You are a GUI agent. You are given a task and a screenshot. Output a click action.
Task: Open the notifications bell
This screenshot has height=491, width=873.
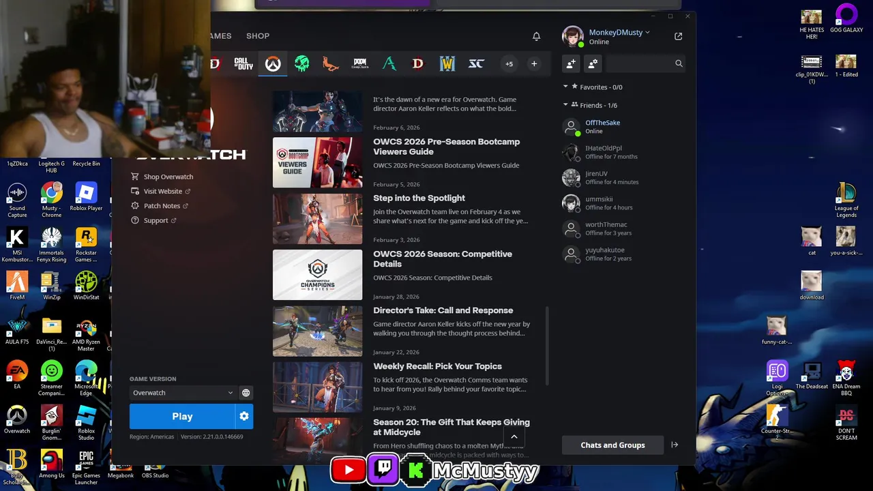[536, 36]
